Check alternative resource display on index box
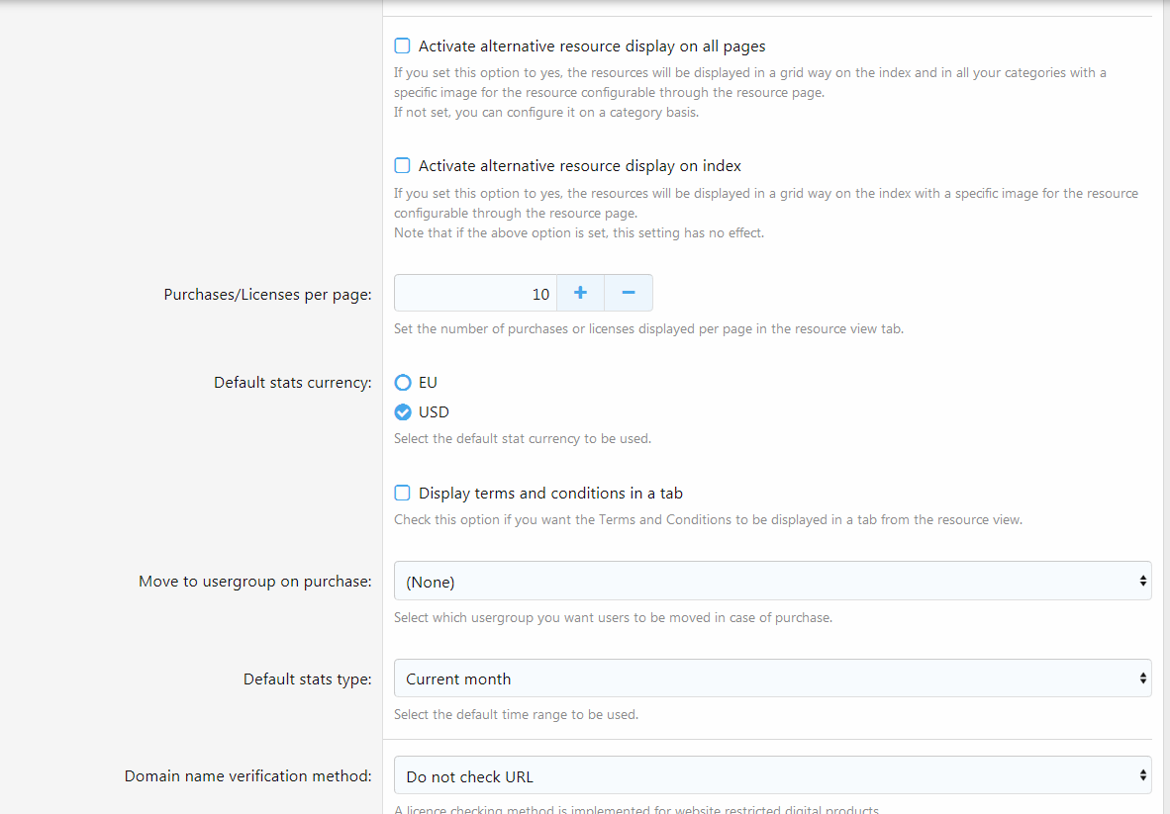This screenshot has width=1170, height=814. pyautogui.click(x=403, y=166)
